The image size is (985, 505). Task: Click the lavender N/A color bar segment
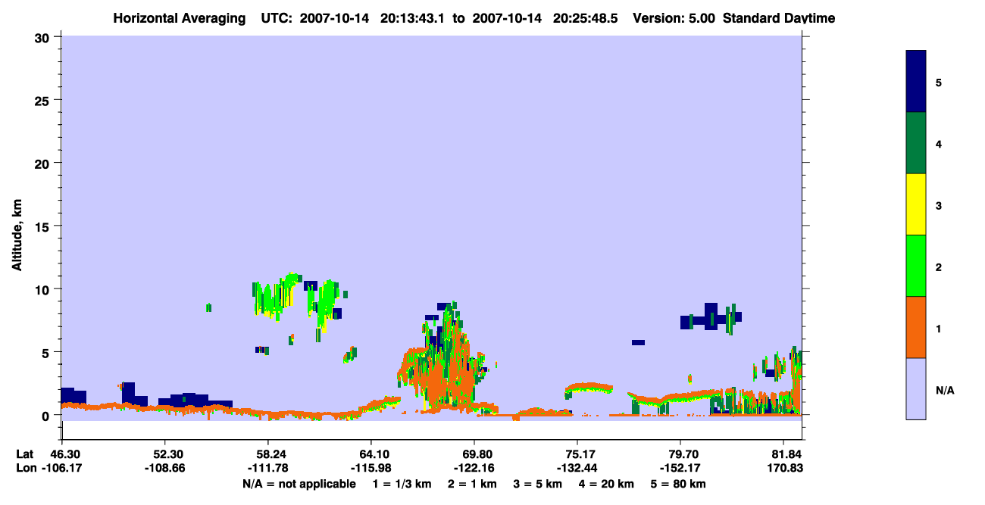point(916,388)
